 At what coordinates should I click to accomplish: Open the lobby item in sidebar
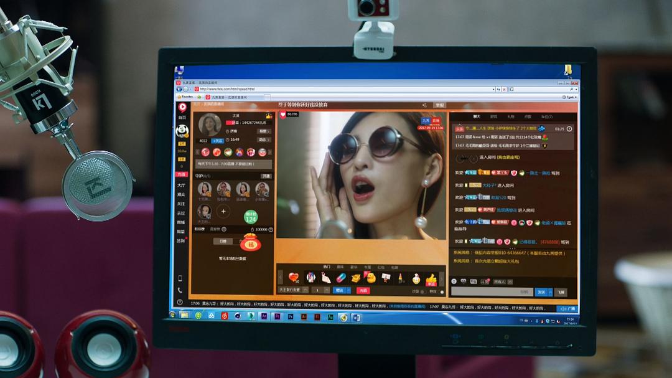click(x=181, y=186)
